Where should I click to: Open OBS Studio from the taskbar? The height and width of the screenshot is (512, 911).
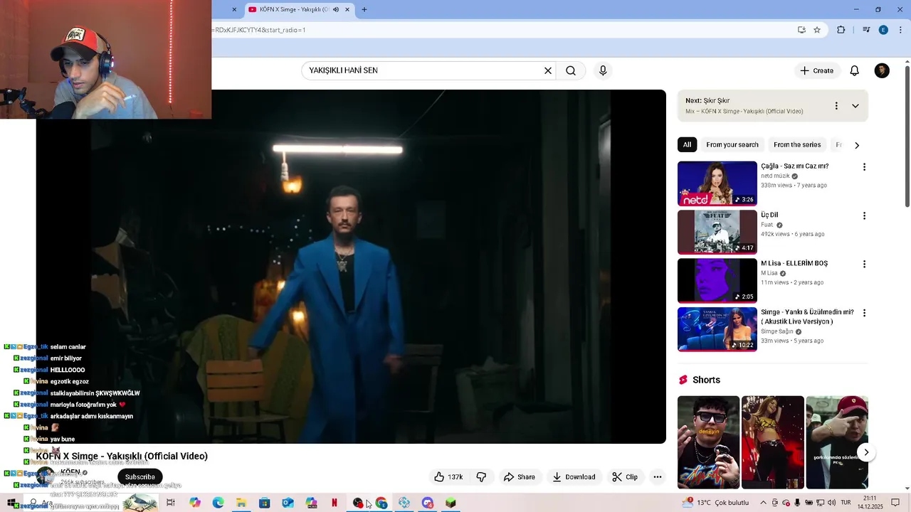(x=358, y=503)
